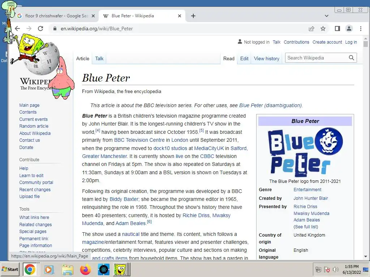
Task: View site security lock info
Action: pos(55,28)
